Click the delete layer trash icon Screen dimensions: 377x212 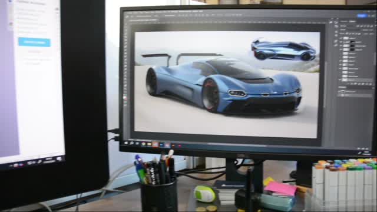coord(371,84)
